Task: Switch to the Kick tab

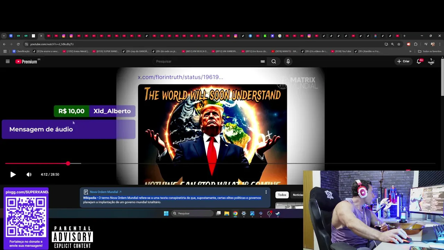Action: tap(265, 36)
